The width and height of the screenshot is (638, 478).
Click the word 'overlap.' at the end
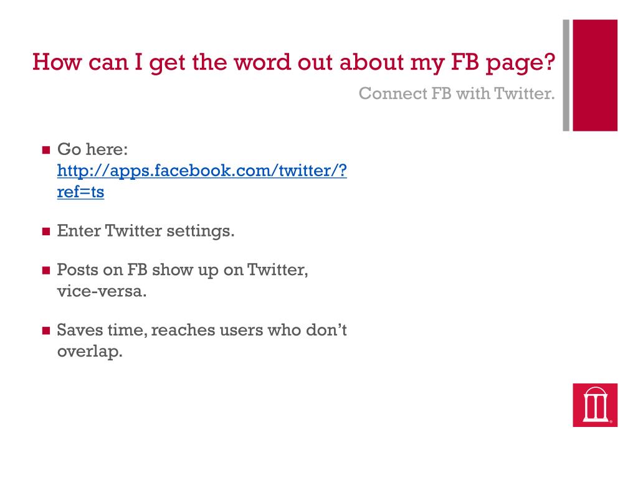90,352
